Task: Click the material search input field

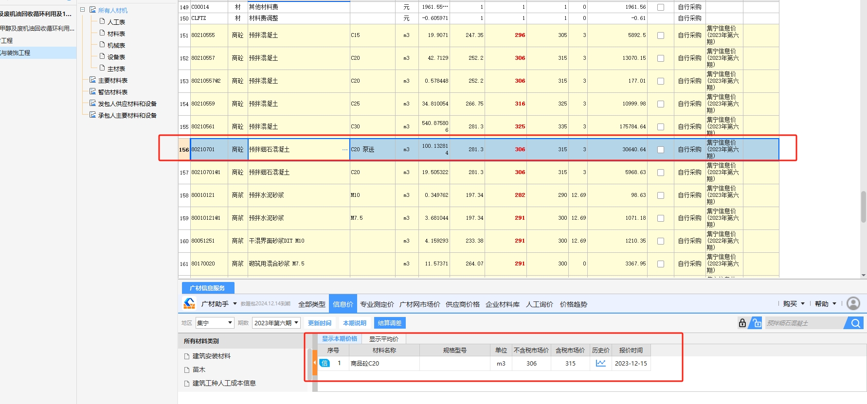Action: tap(805, 323)
